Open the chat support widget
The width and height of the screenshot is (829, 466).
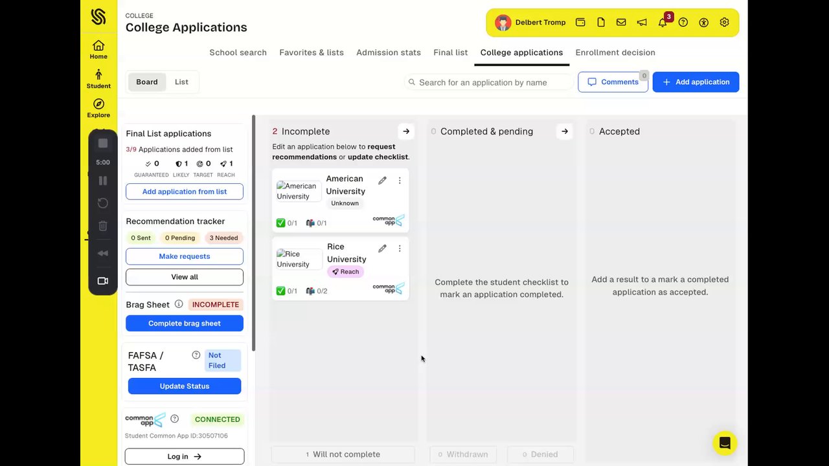725,443
